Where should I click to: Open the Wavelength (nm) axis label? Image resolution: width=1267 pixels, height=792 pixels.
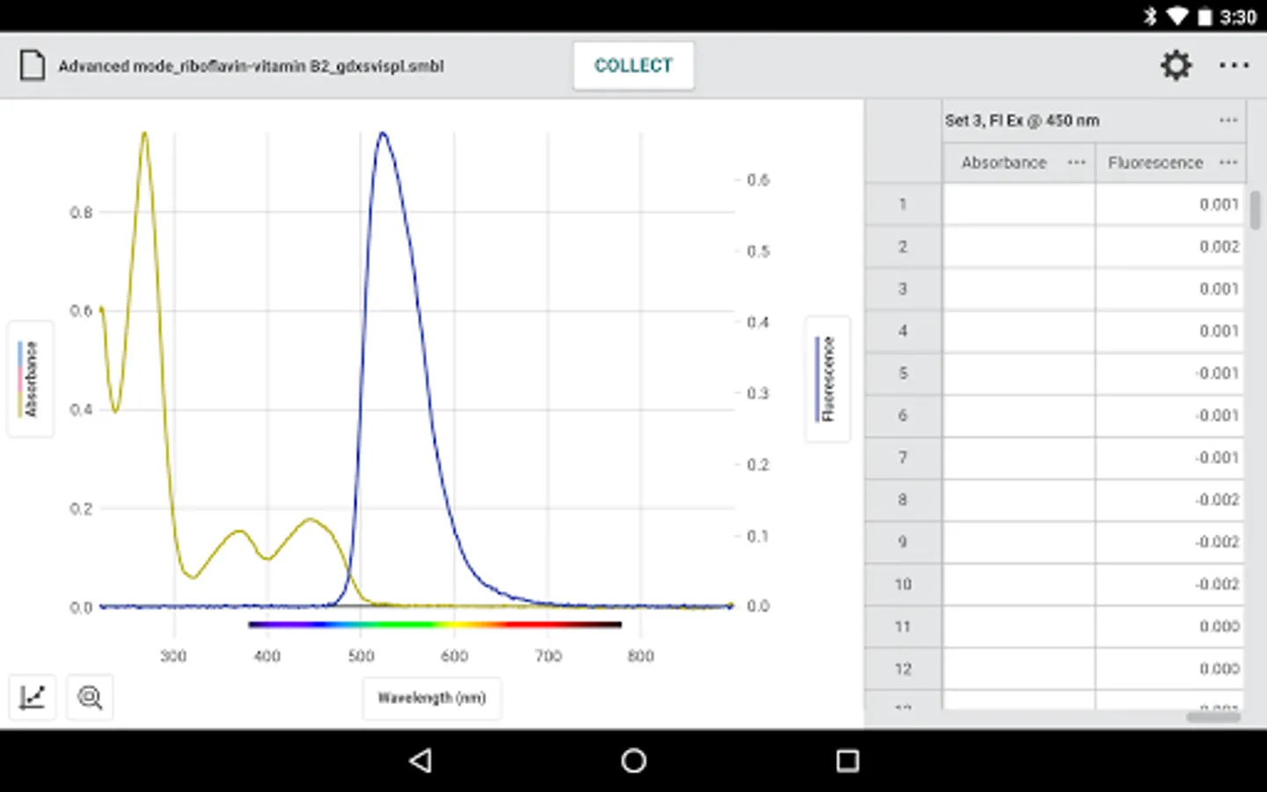point(432,698)
